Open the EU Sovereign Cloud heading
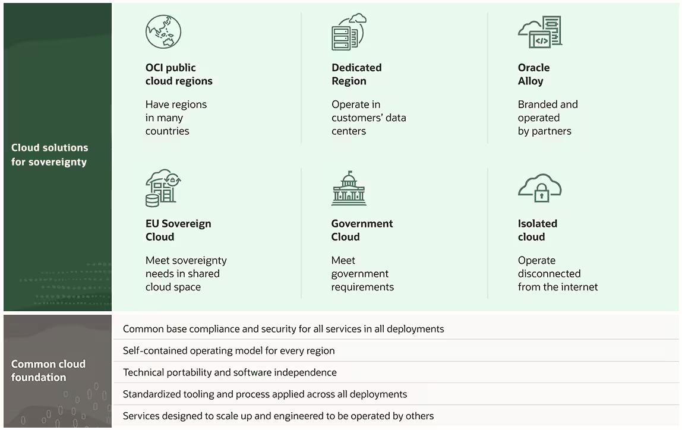This screenshot has width=682, height=430. coord(178,230)
